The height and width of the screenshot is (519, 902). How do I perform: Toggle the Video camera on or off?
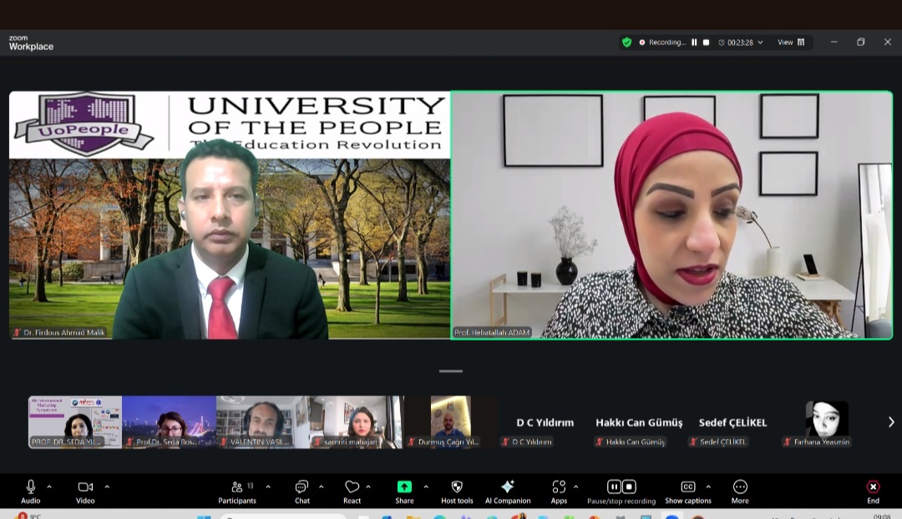[85, 487]
